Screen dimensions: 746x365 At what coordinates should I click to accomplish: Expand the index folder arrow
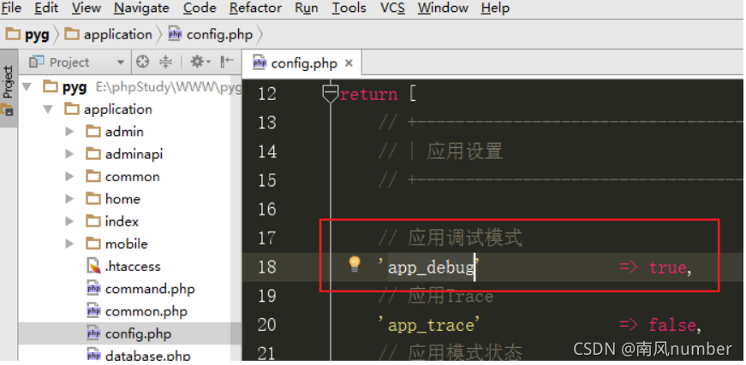pos(70,221)
